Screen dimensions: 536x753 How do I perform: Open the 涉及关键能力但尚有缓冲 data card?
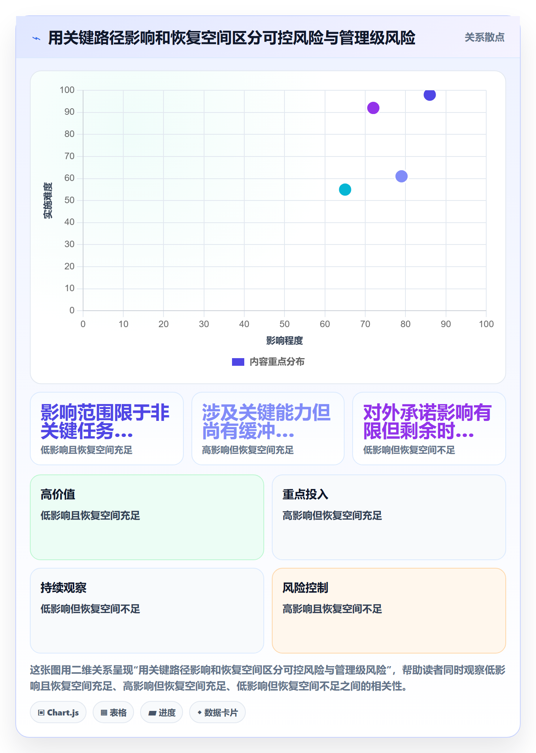point(268,429)
